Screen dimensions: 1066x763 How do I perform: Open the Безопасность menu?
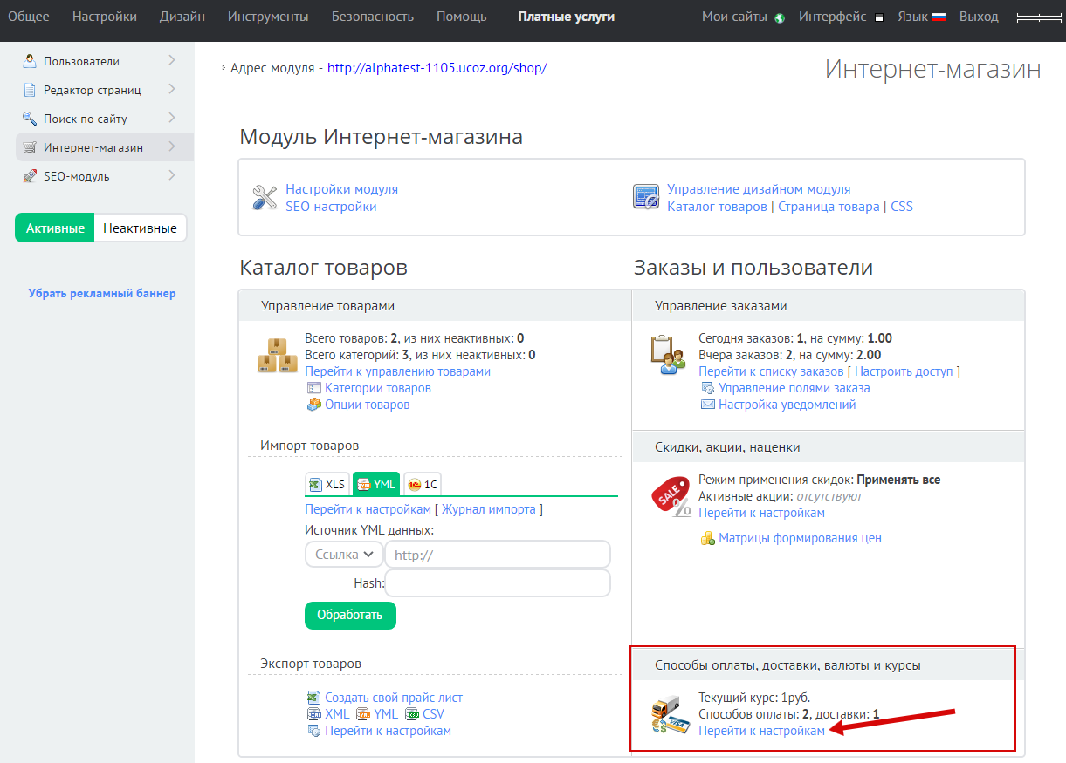pos(373,17)
